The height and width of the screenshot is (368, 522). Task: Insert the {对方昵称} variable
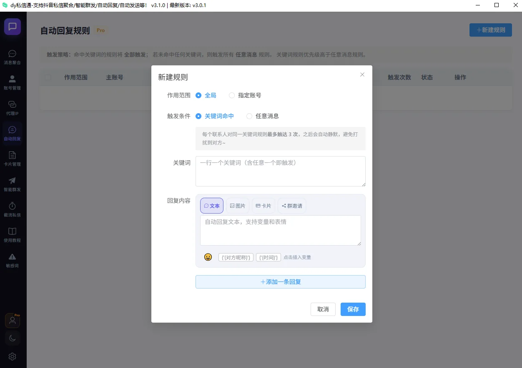click(236, 257)
